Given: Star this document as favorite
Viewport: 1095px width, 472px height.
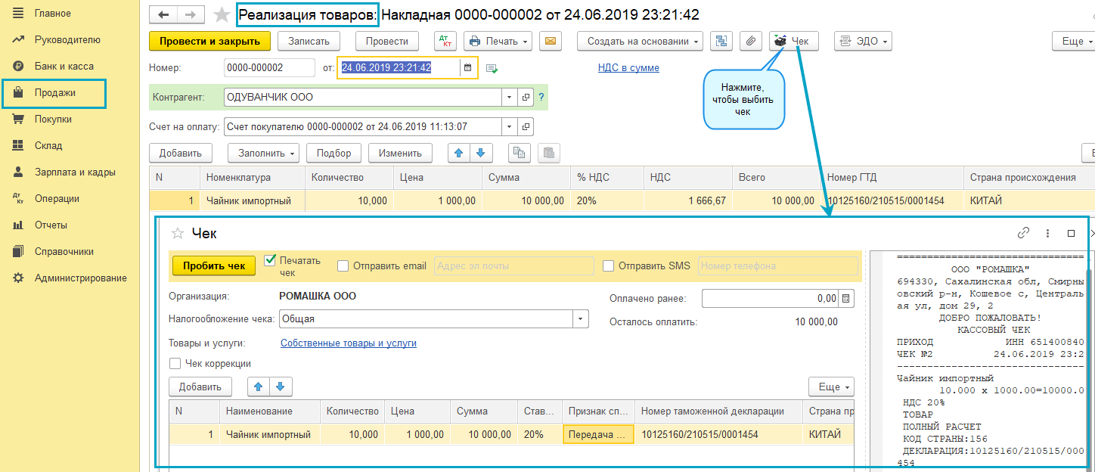Looking at the screenshot, I should pos(222,15).
